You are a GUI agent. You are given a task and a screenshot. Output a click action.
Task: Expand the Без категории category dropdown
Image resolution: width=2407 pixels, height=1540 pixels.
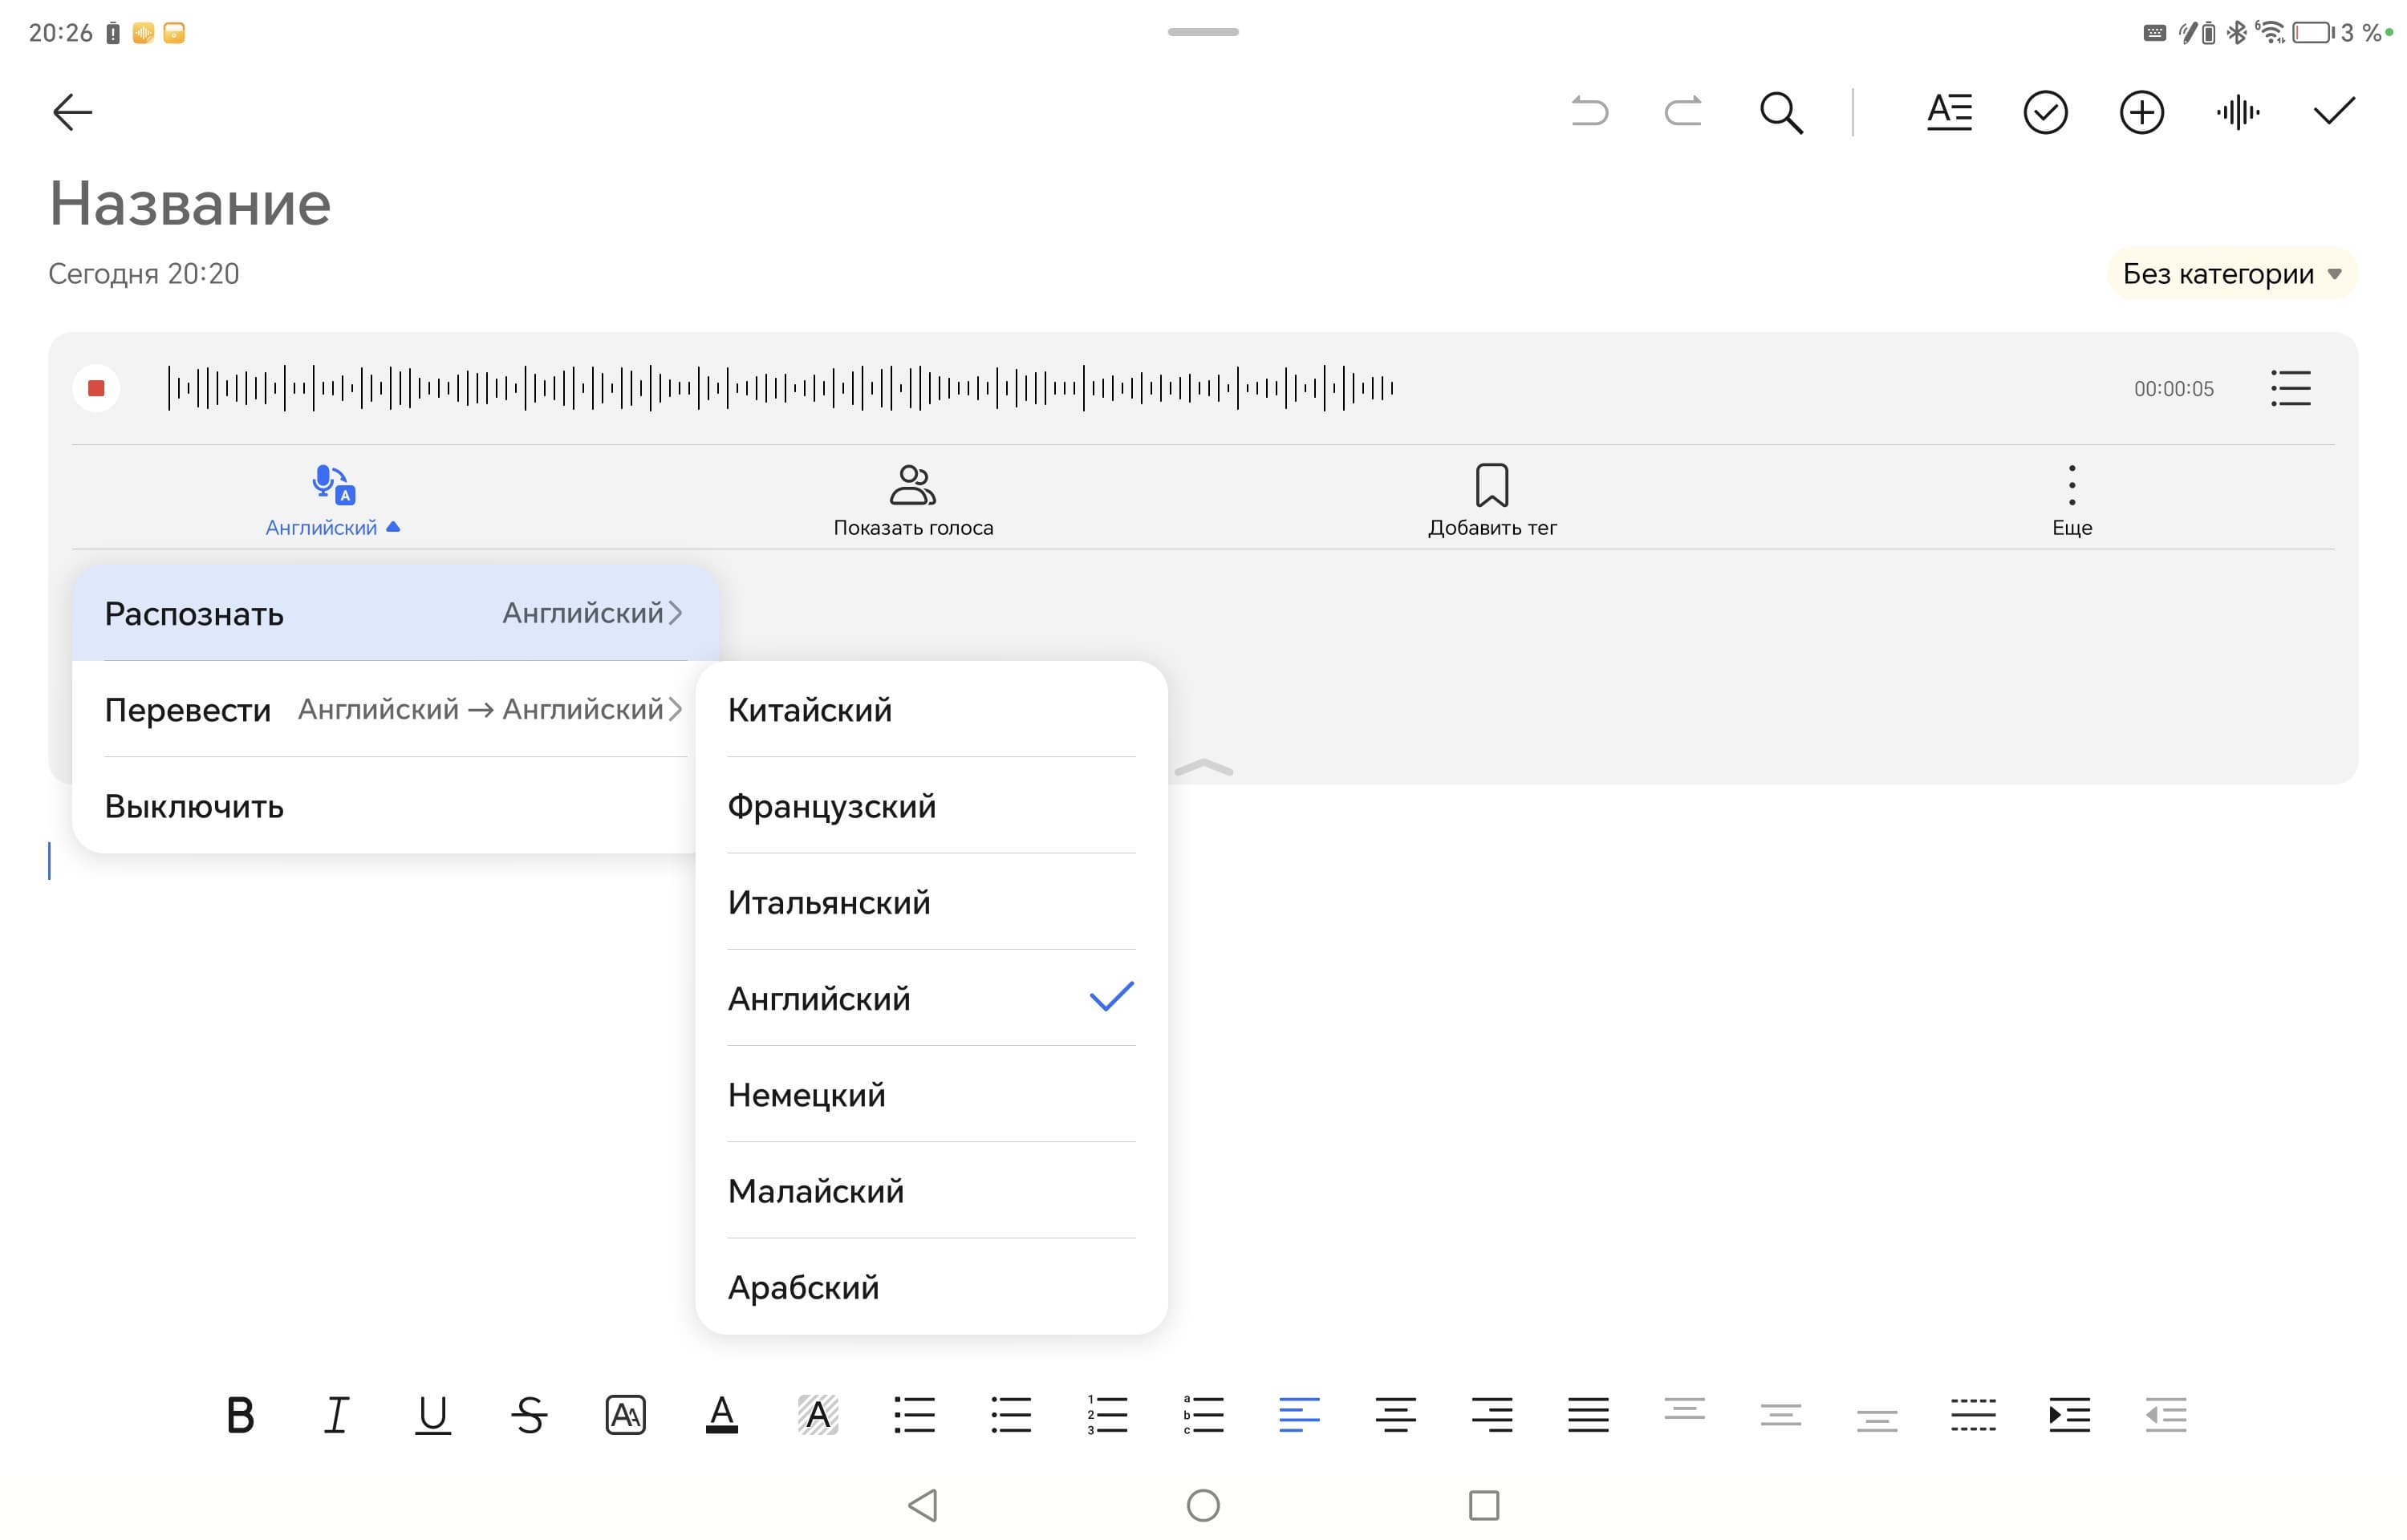[2231, 274]
